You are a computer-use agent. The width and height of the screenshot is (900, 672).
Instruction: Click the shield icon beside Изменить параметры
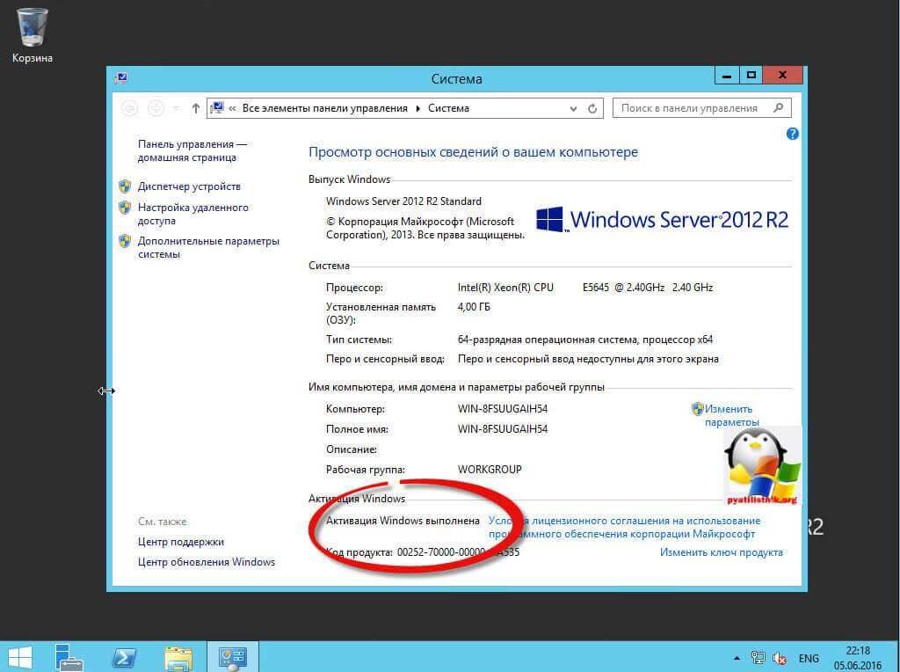pos(697,408)
